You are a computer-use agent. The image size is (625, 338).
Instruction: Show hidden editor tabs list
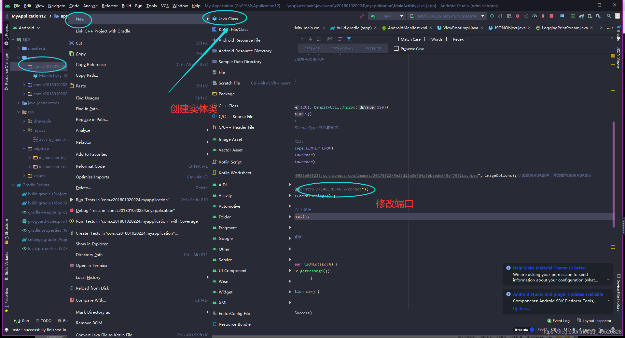point(609,28)
